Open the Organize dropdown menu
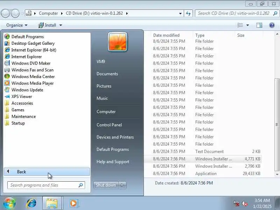 (x=17, y=25)
